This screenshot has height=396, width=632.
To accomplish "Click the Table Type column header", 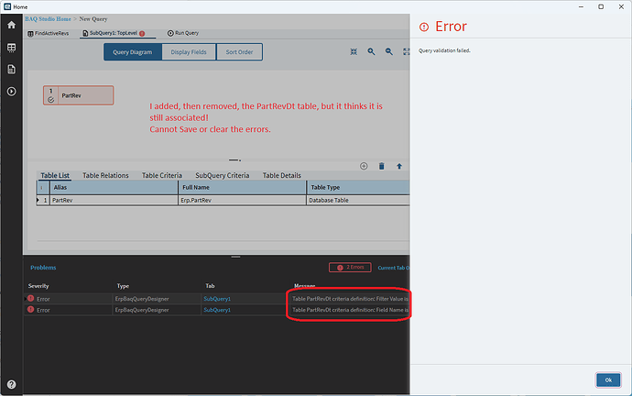I will tap(358, 187).
